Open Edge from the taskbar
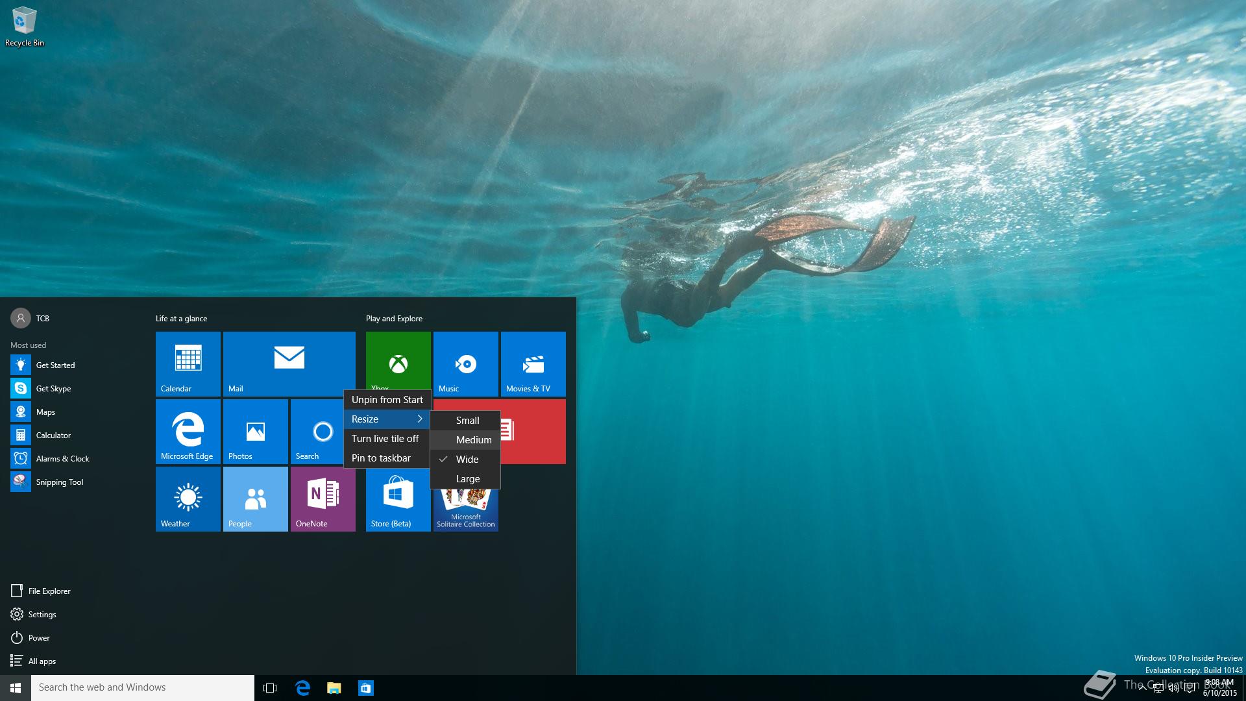The width and height of the screenshot is (1246, 701). pos(302,688)
